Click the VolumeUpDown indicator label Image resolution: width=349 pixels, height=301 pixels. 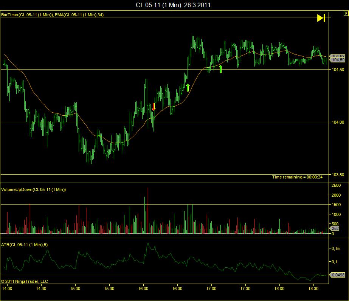coord(33,189)
